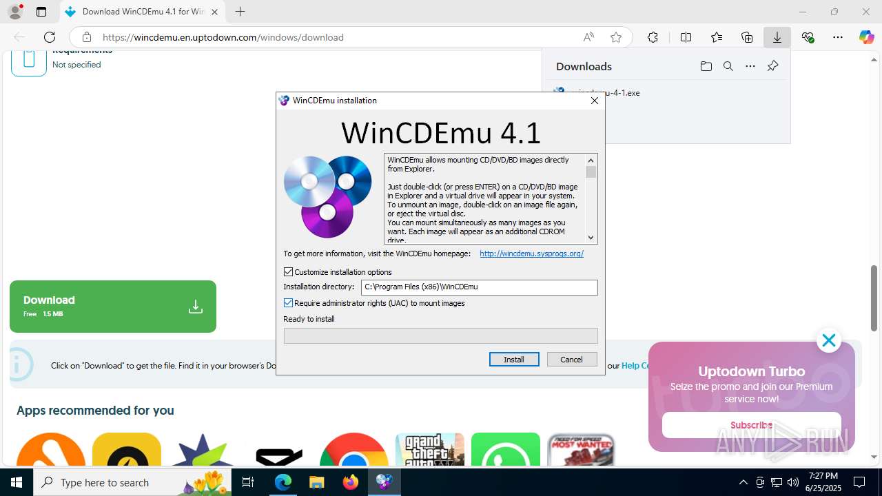Click the Read aloud icon in address bar
Screen dimensions: 882x496
(588, 37)
